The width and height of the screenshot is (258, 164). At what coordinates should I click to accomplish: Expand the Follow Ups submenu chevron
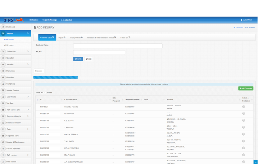[28, 51]
